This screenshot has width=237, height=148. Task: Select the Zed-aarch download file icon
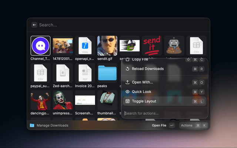pos(63,73)
